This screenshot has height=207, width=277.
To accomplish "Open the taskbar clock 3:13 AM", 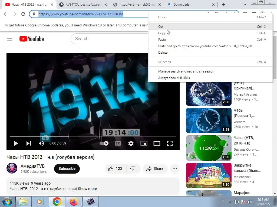I will tap(263, 202).
